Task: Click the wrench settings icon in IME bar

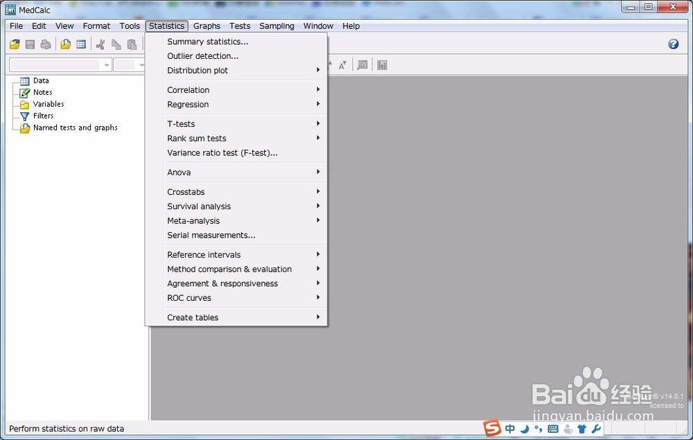Action: coord(596,428)
